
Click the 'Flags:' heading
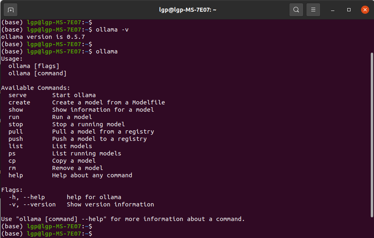(12, 190)
